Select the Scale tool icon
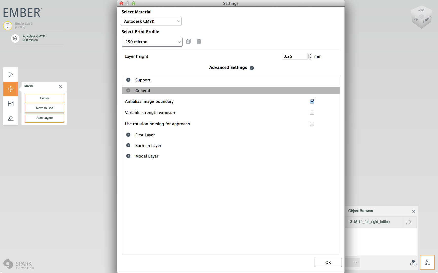The width and height of the screenshot is (438, 273). (11, 104)
